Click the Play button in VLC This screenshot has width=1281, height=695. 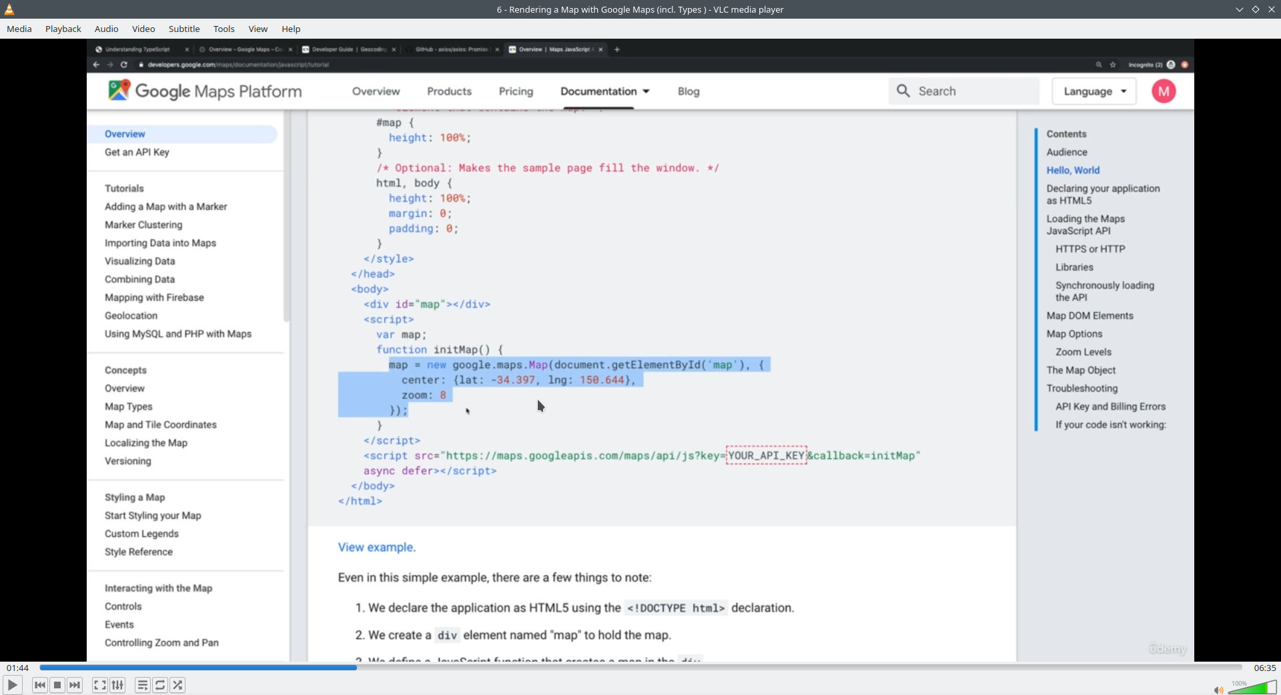click(x=12, y=685)
